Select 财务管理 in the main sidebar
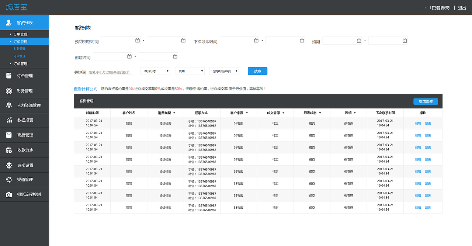Screen dimensions: 472x246 [24, 91]
